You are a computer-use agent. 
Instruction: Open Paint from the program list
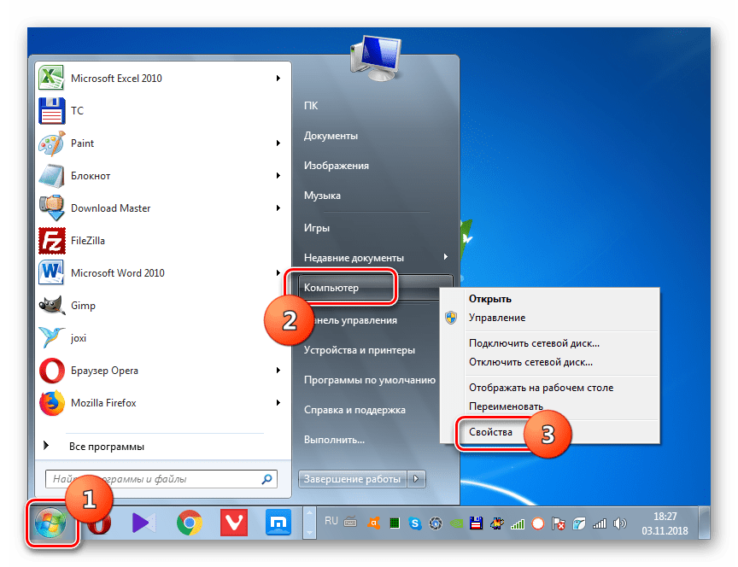pyautogui.click(x=162, y=143)
